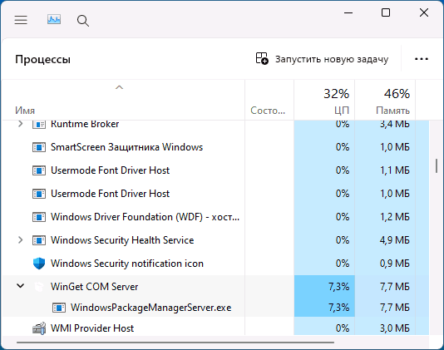Click the run new task icon
The image size is (444, 350).
pos(262,58)
